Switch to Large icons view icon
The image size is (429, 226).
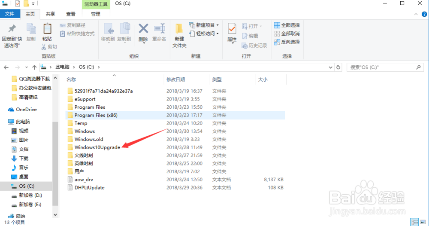pos(423,222)
